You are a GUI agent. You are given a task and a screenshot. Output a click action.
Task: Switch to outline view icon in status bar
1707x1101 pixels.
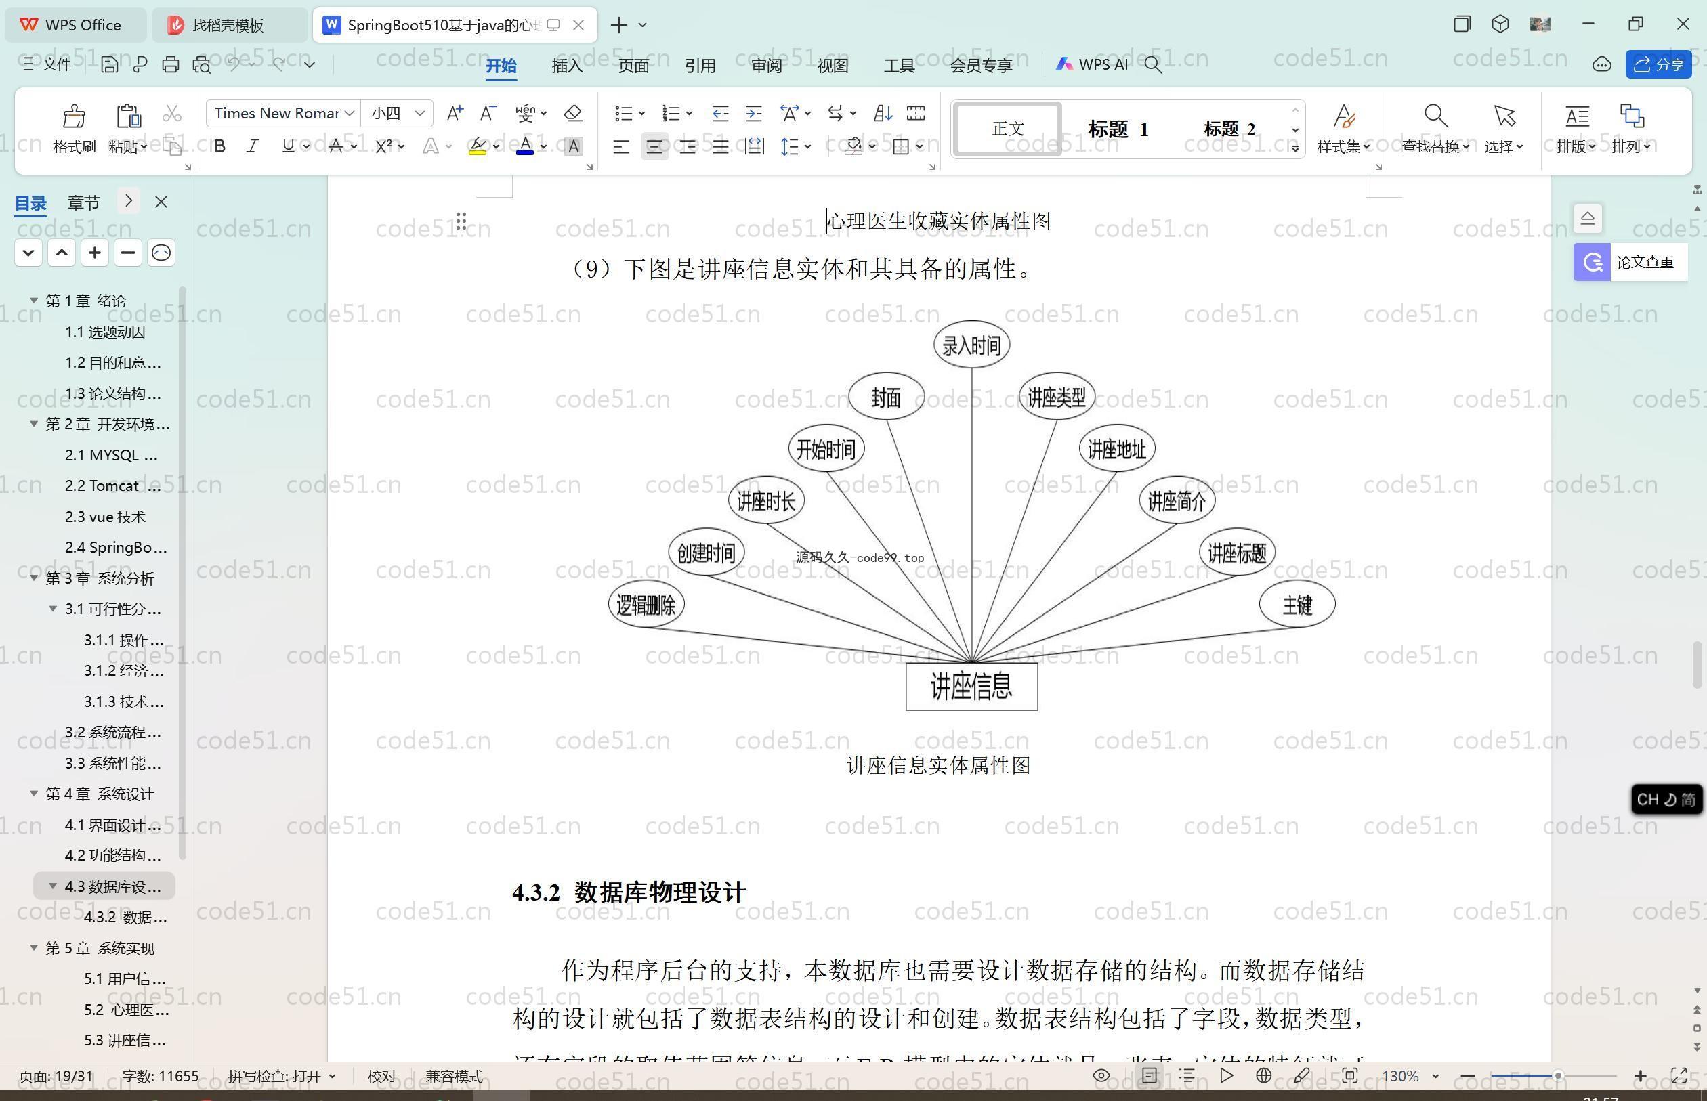1186,1075
